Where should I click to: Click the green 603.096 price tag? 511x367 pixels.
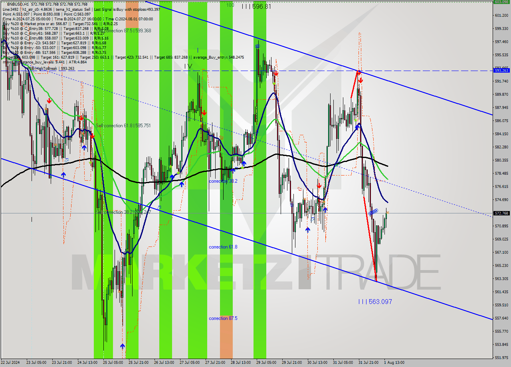501,2
